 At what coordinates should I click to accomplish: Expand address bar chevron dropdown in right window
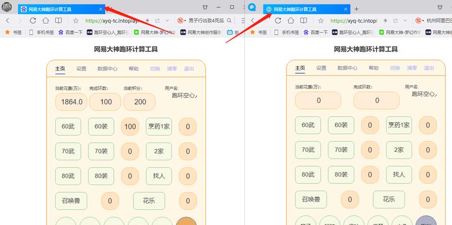[x=405, y=21]
